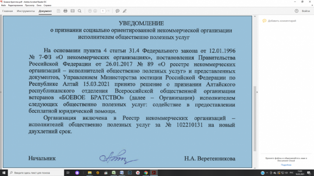Open the Редактирование menu
The image size is (314, 176).
click(x=16, y=5)
